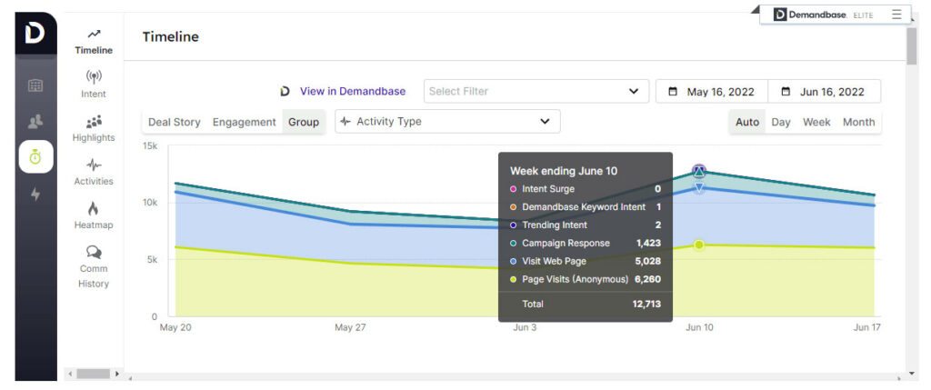Viewport: 931px width, 390px height.
Task: Go to the Heatmap view
Action: [94, 215]
